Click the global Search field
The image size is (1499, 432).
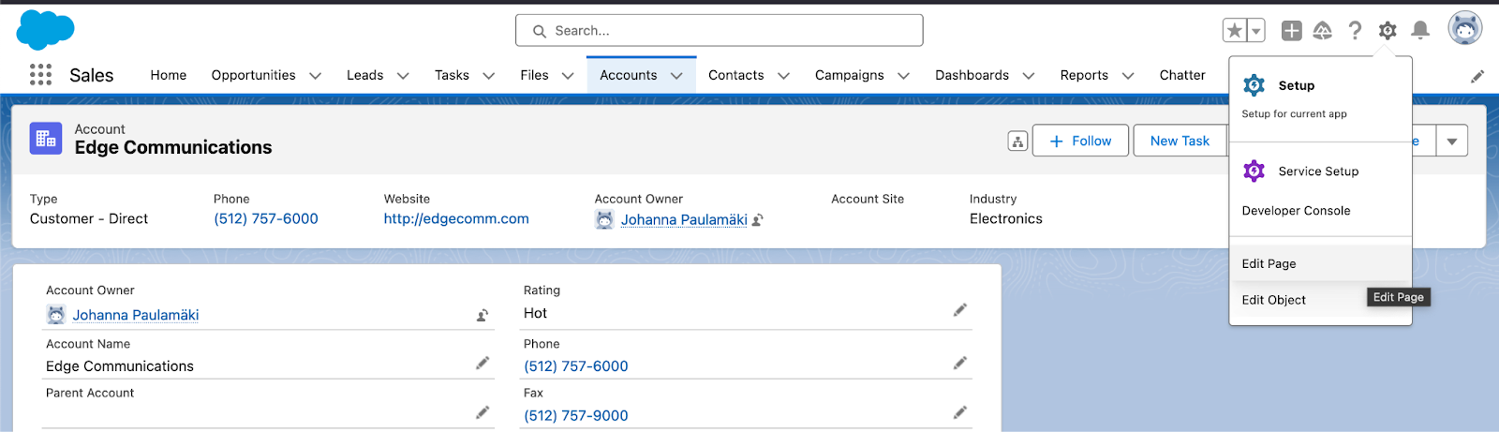(x=719, y=31)
